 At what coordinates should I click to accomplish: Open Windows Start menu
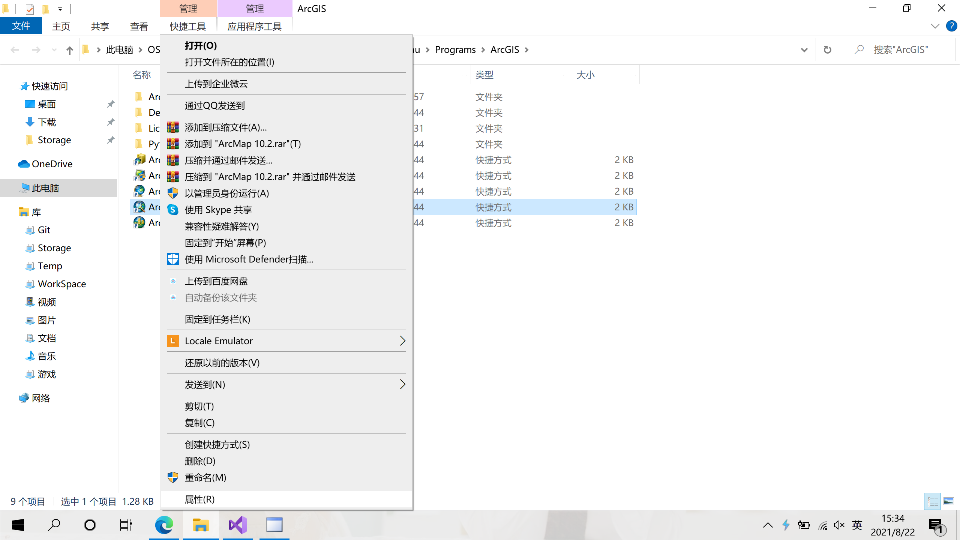pyautogui.click(x=18, y=525)
